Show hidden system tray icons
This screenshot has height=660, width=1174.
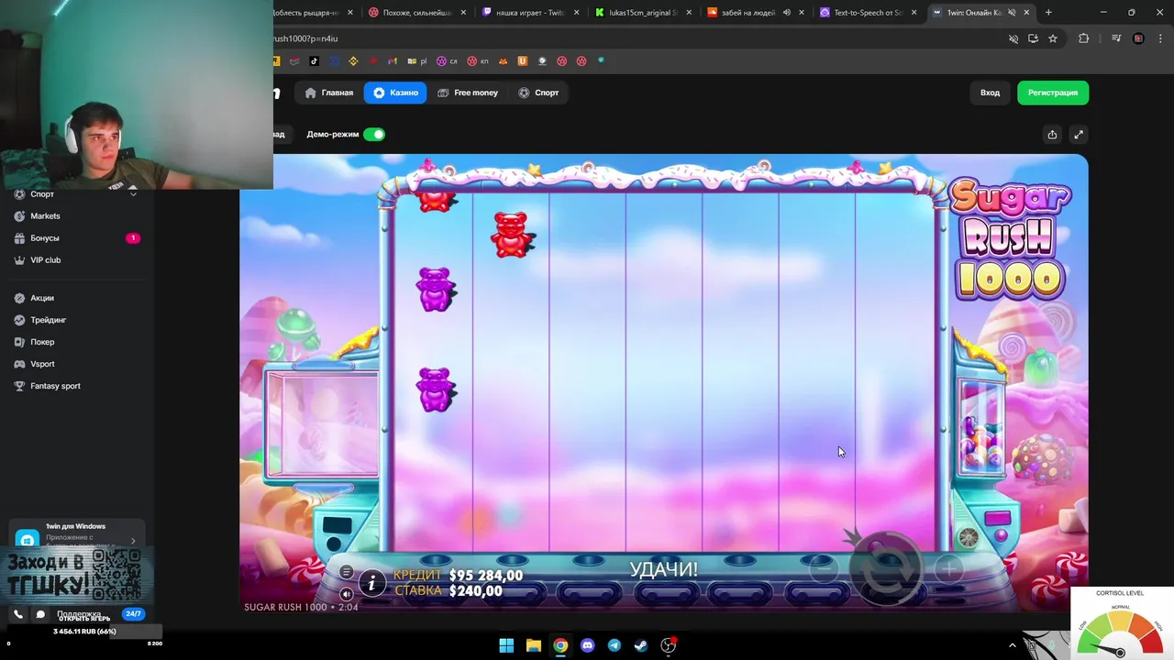pos(1013,645)
